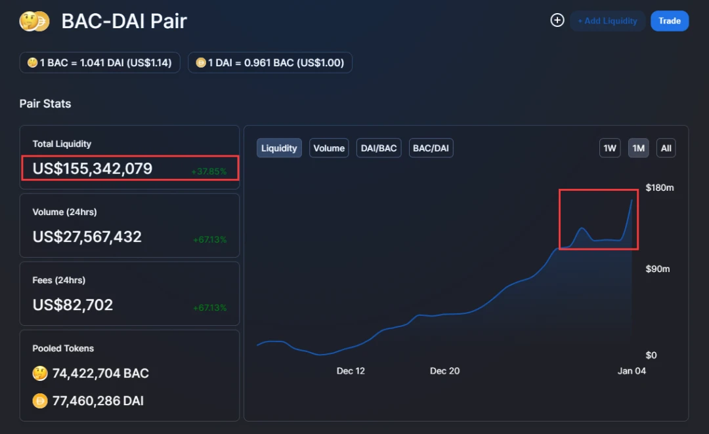Select the US$155,342,079 liquidity value
Screen dimensions: 709x434
click(x=93, y=168)
